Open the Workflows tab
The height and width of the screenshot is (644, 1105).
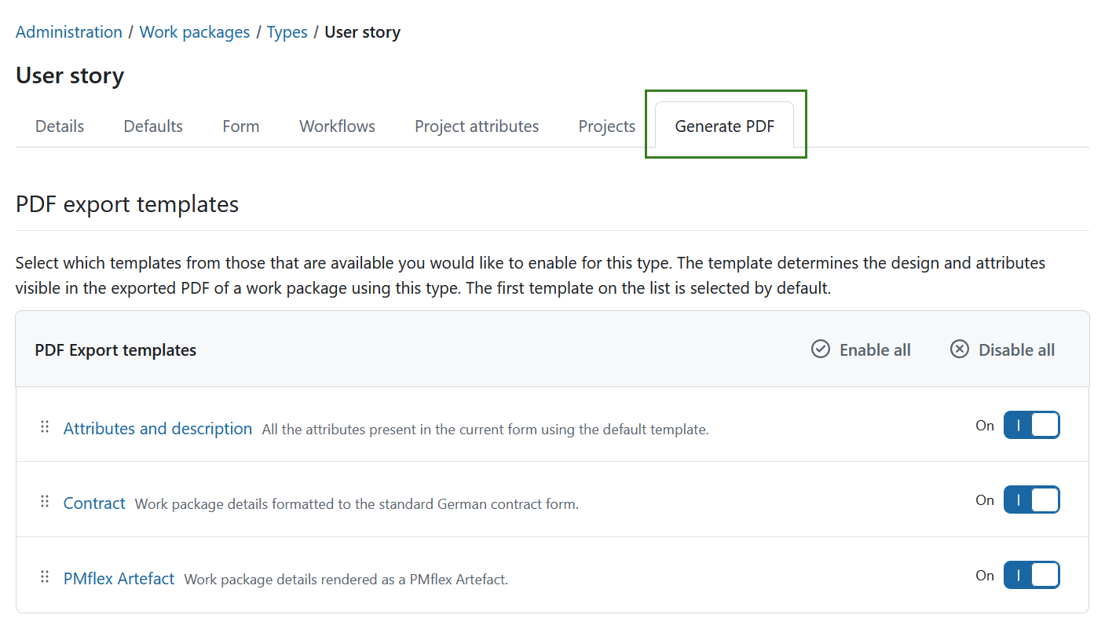click(338, 126)
